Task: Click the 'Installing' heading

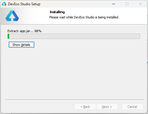Action: click(57, 12)
